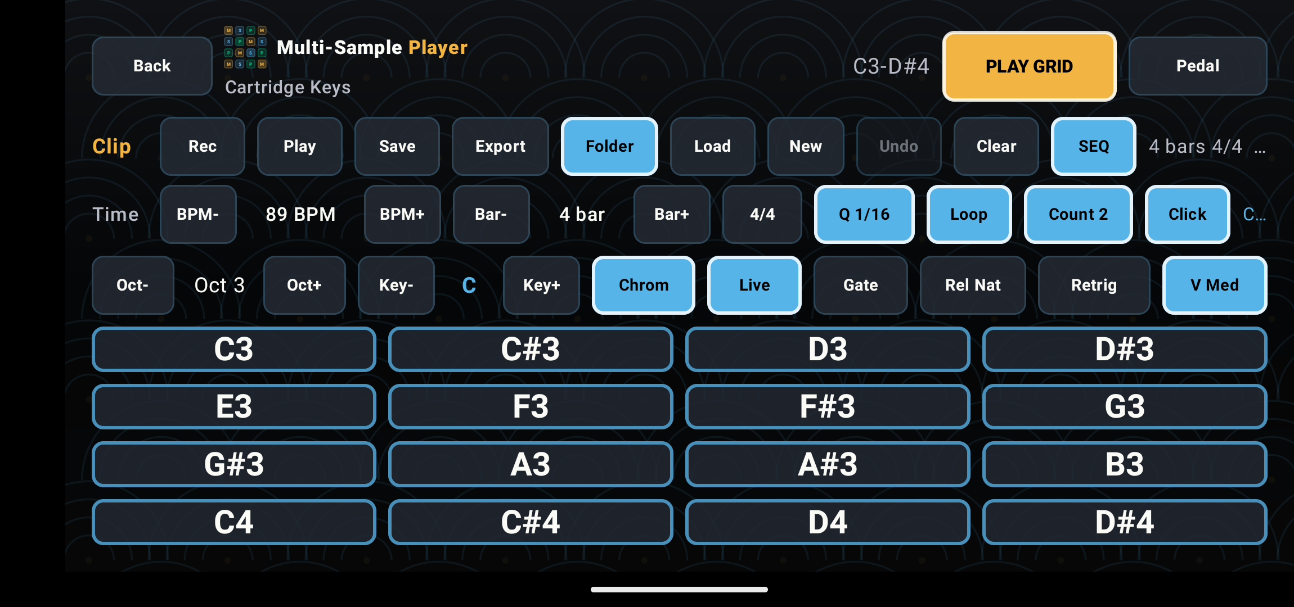Tap the 4 bar length value
Viewport: 1294px width, 607px height.
[582, 214]
